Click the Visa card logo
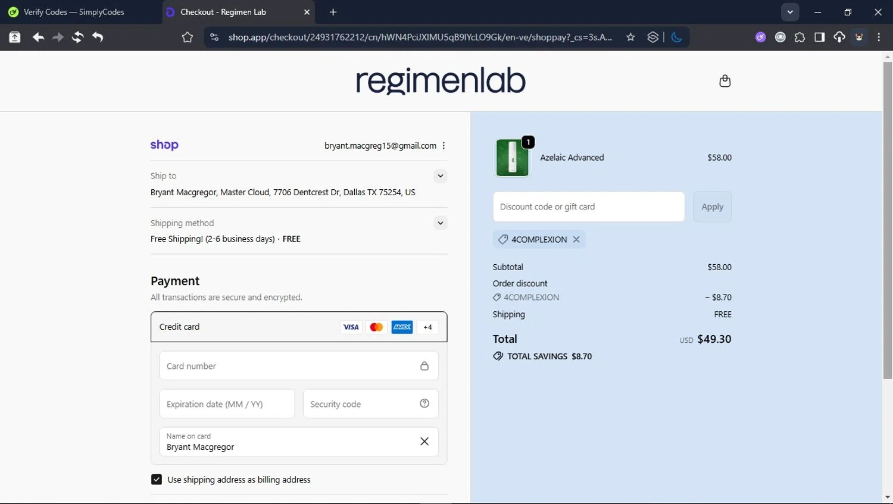The height and width of the screenshot is (504, 893). 351,327
